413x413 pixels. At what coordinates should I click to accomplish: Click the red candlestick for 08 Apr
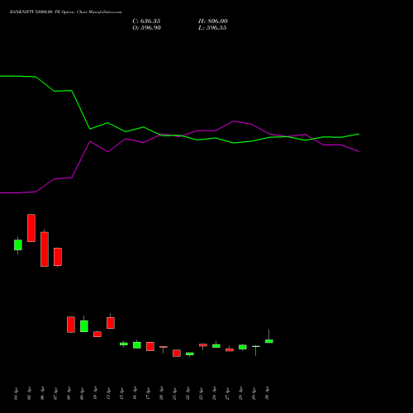tap(71, 325)
